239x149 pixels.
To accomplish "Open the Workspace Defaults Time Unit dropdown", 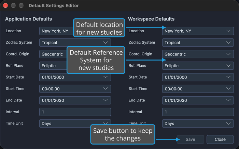I will (198, 123).
